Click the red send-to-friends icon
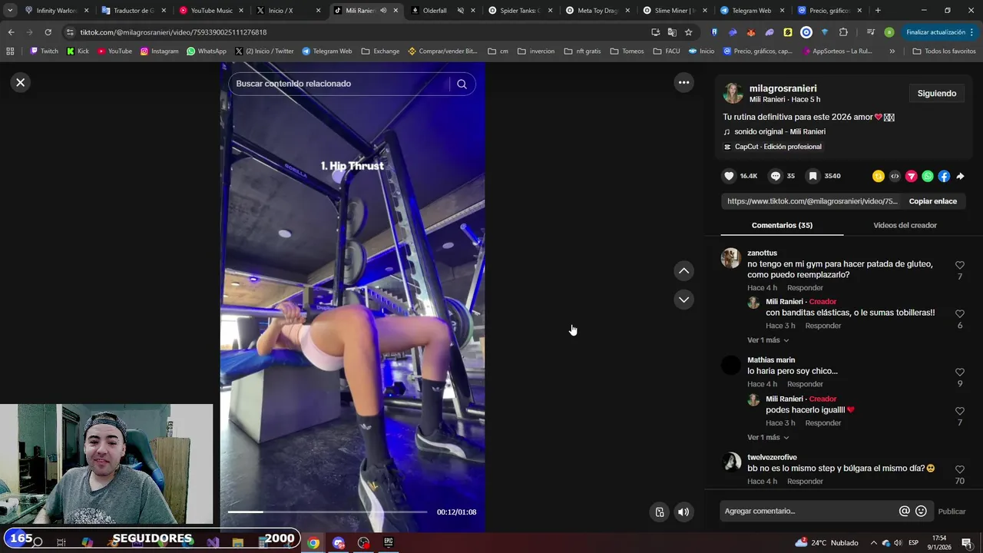Image resolution: width=983 pixels, height=553 pixels. tap(912, 176)
